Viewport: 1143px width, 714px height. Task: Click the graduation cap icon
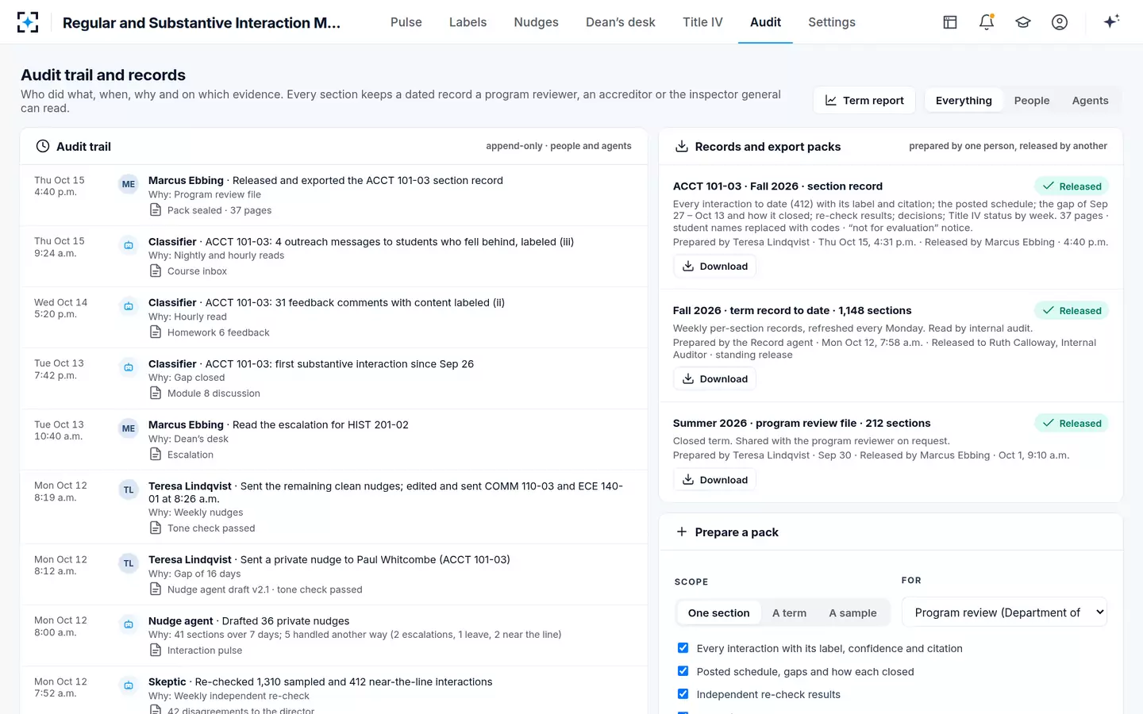point(1023,22)
